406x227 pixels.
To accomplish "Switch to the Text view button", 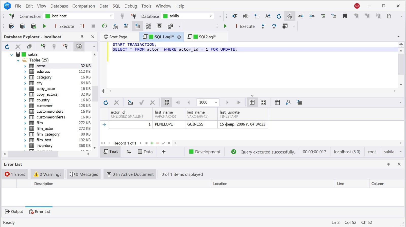I will click(x=111, y=152).
